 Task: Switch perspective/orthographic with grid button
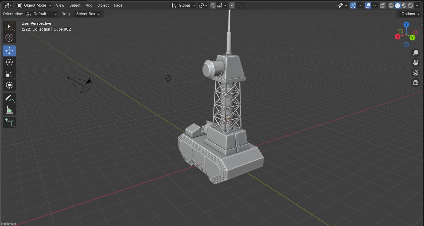pos(415,83)
